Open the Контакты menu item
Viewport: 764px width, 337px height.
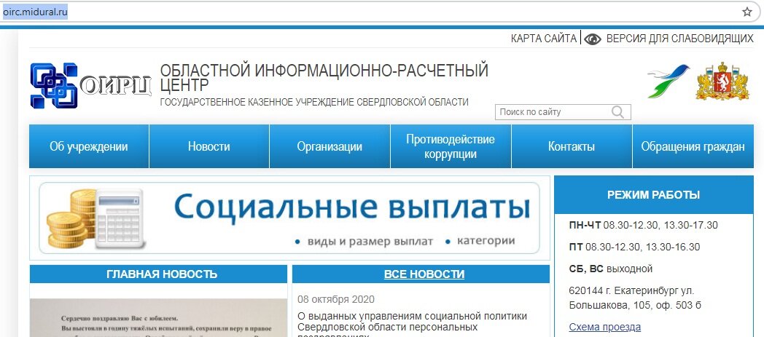point(572,146)
